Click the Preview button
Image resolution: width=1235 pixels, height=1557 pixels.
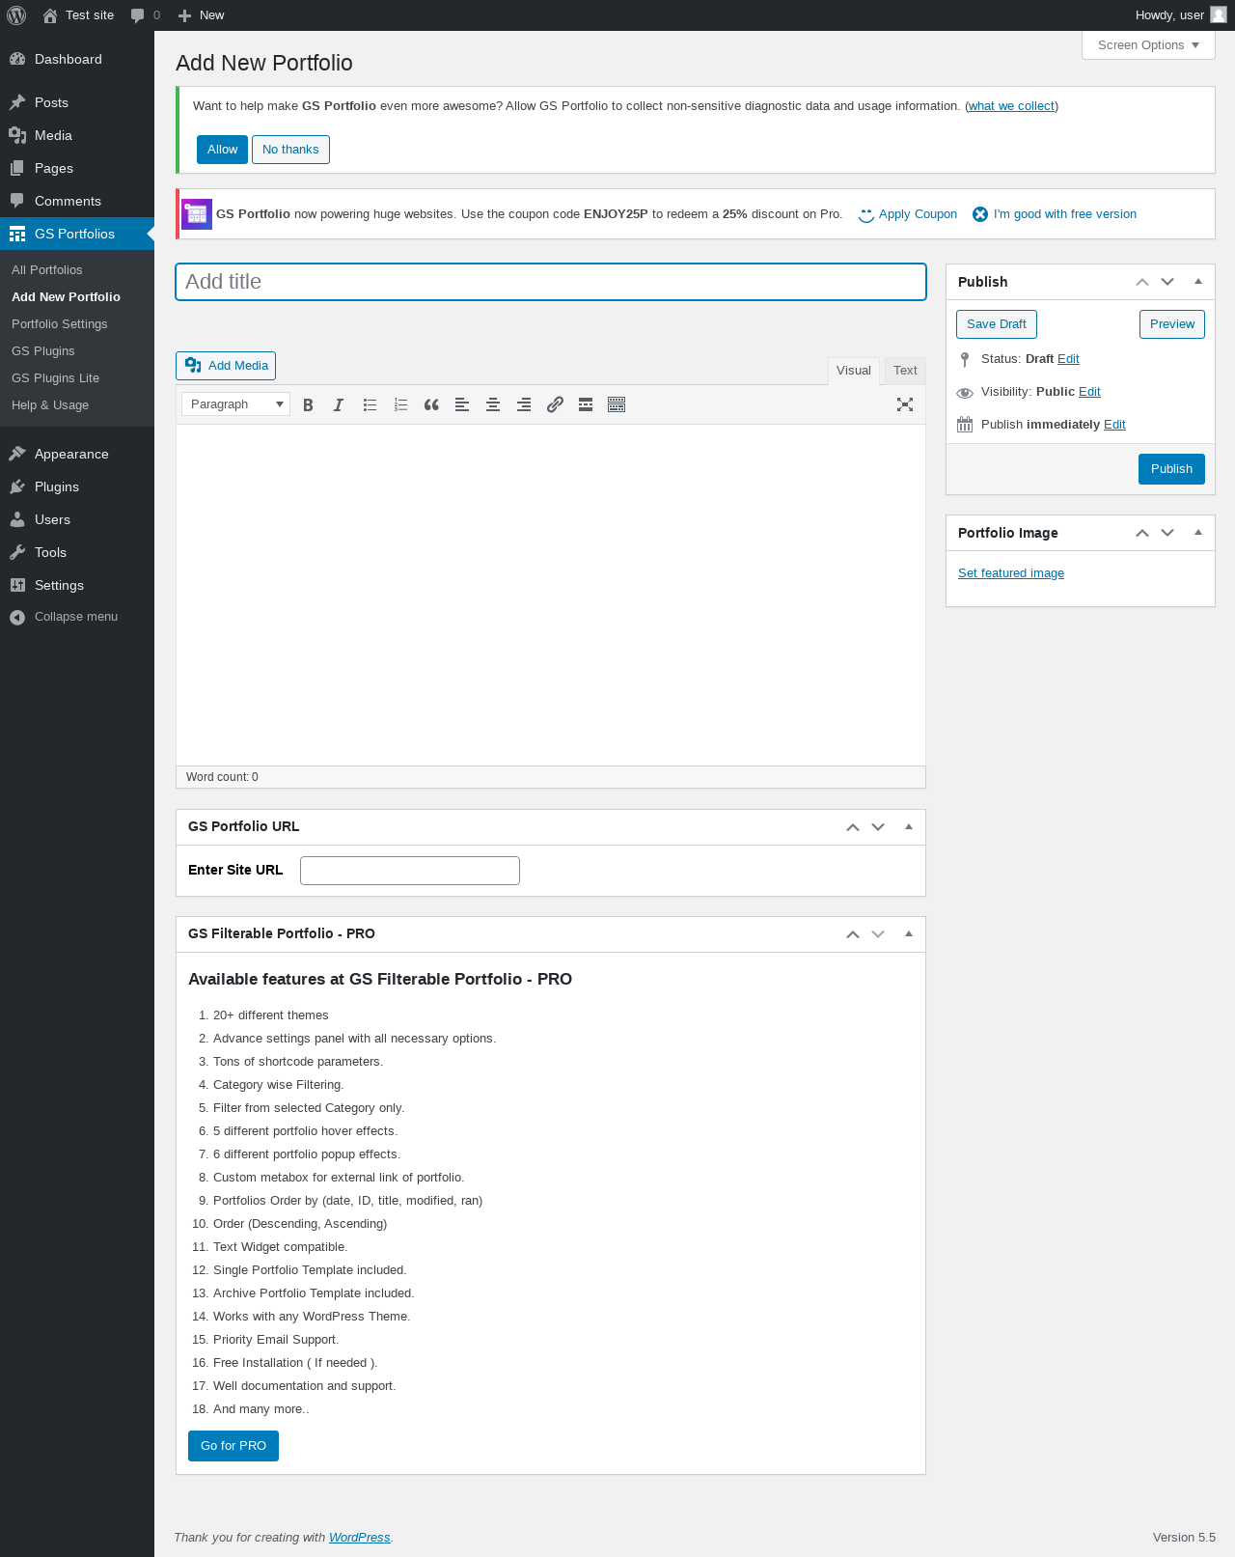coord(1172,324)
